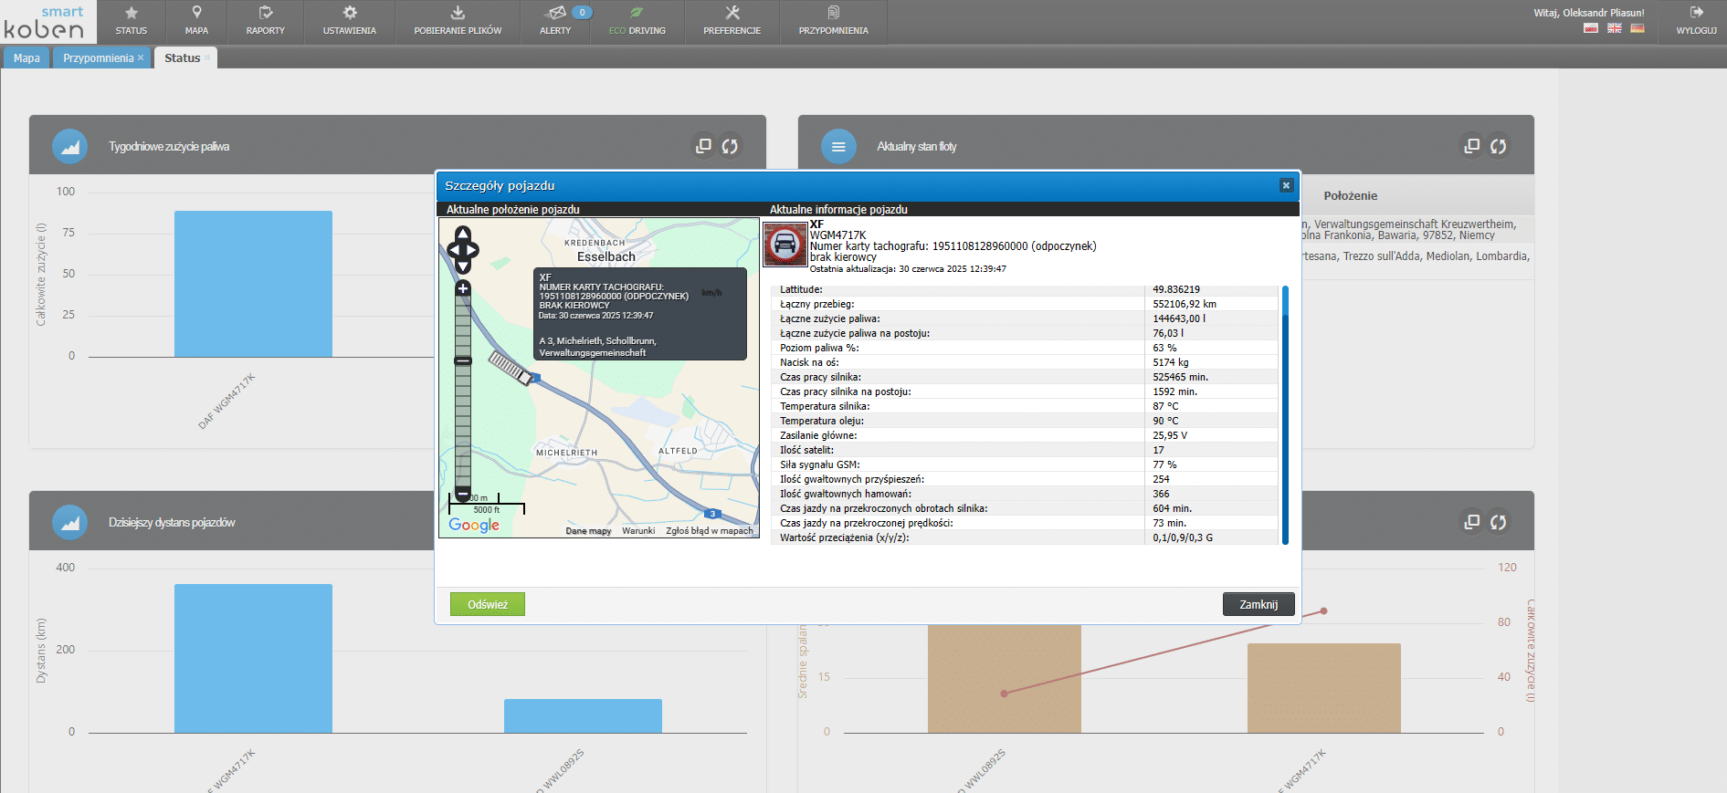Open the Raporty section in top navigation

265,21
